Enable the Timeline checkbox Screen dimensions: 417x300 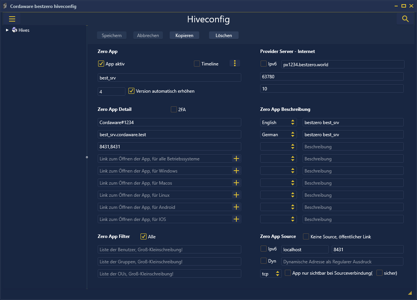click(197, 64)
